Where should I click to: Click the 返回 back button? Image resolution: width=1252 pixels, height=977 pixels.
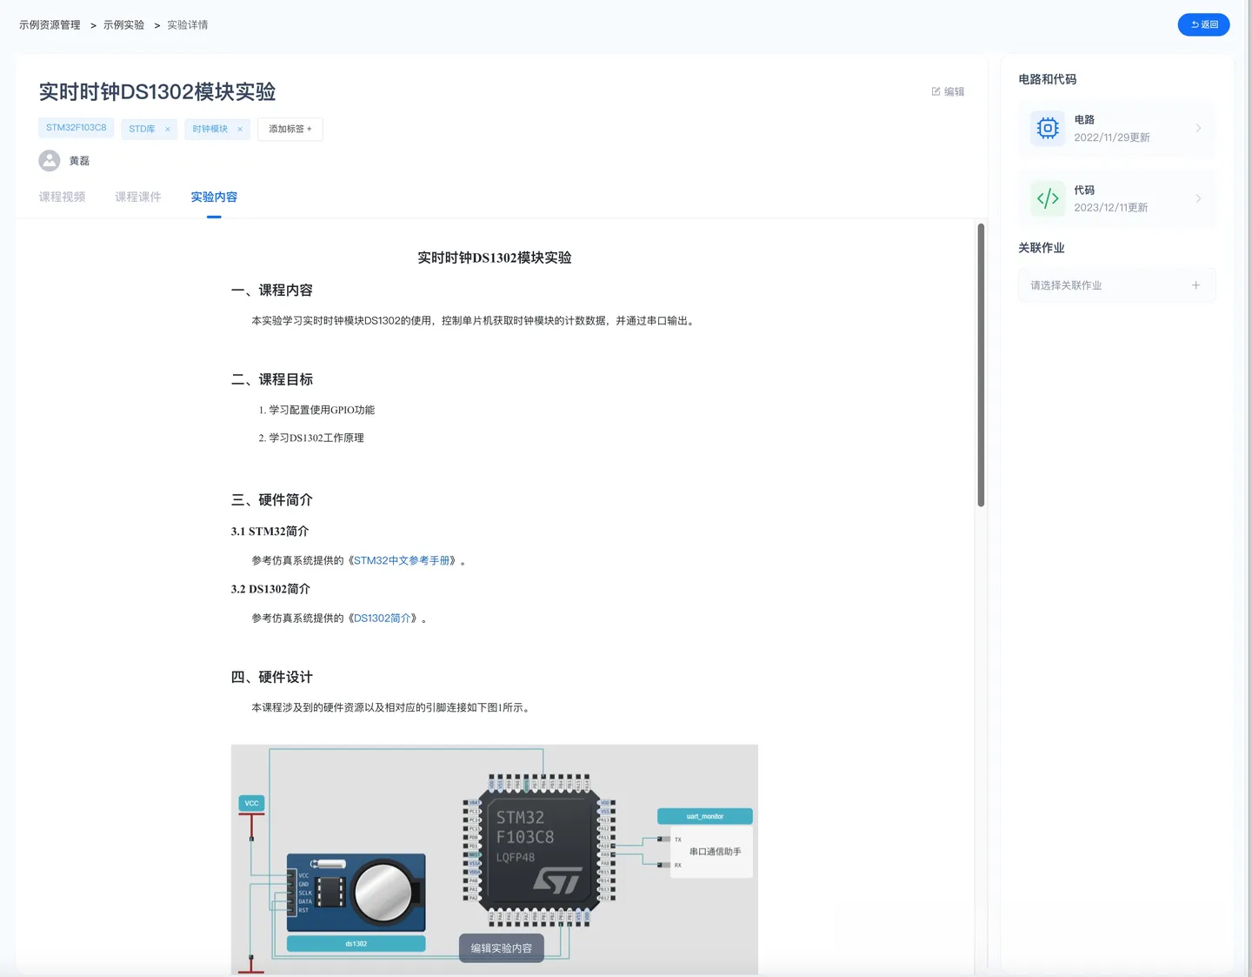tap(1203, 24)
